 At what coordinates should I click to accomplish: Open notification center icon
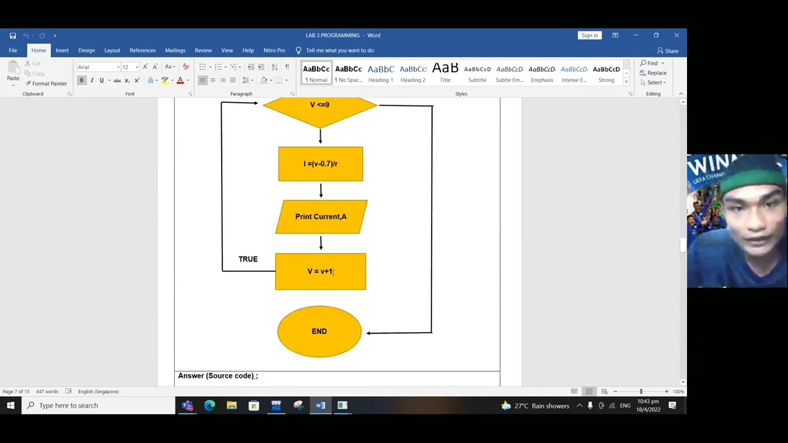click(672, 405)
